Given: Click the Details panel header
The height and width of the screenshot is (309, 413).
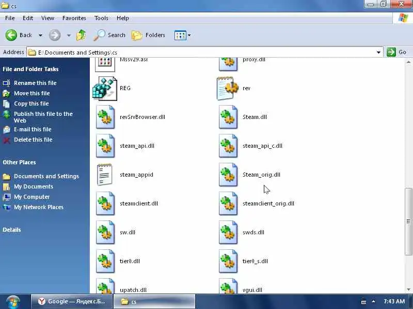Looking at the screenshot, I should [x=11, y=230].
